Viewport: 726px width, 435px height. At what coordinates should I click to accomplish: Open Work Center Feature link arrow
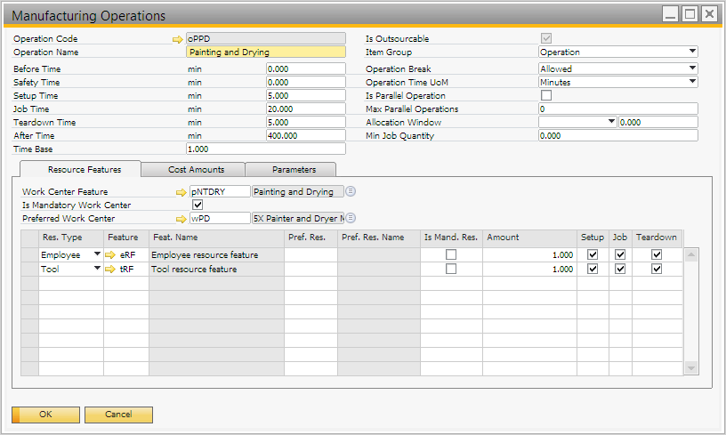click(x=181, y=191)
